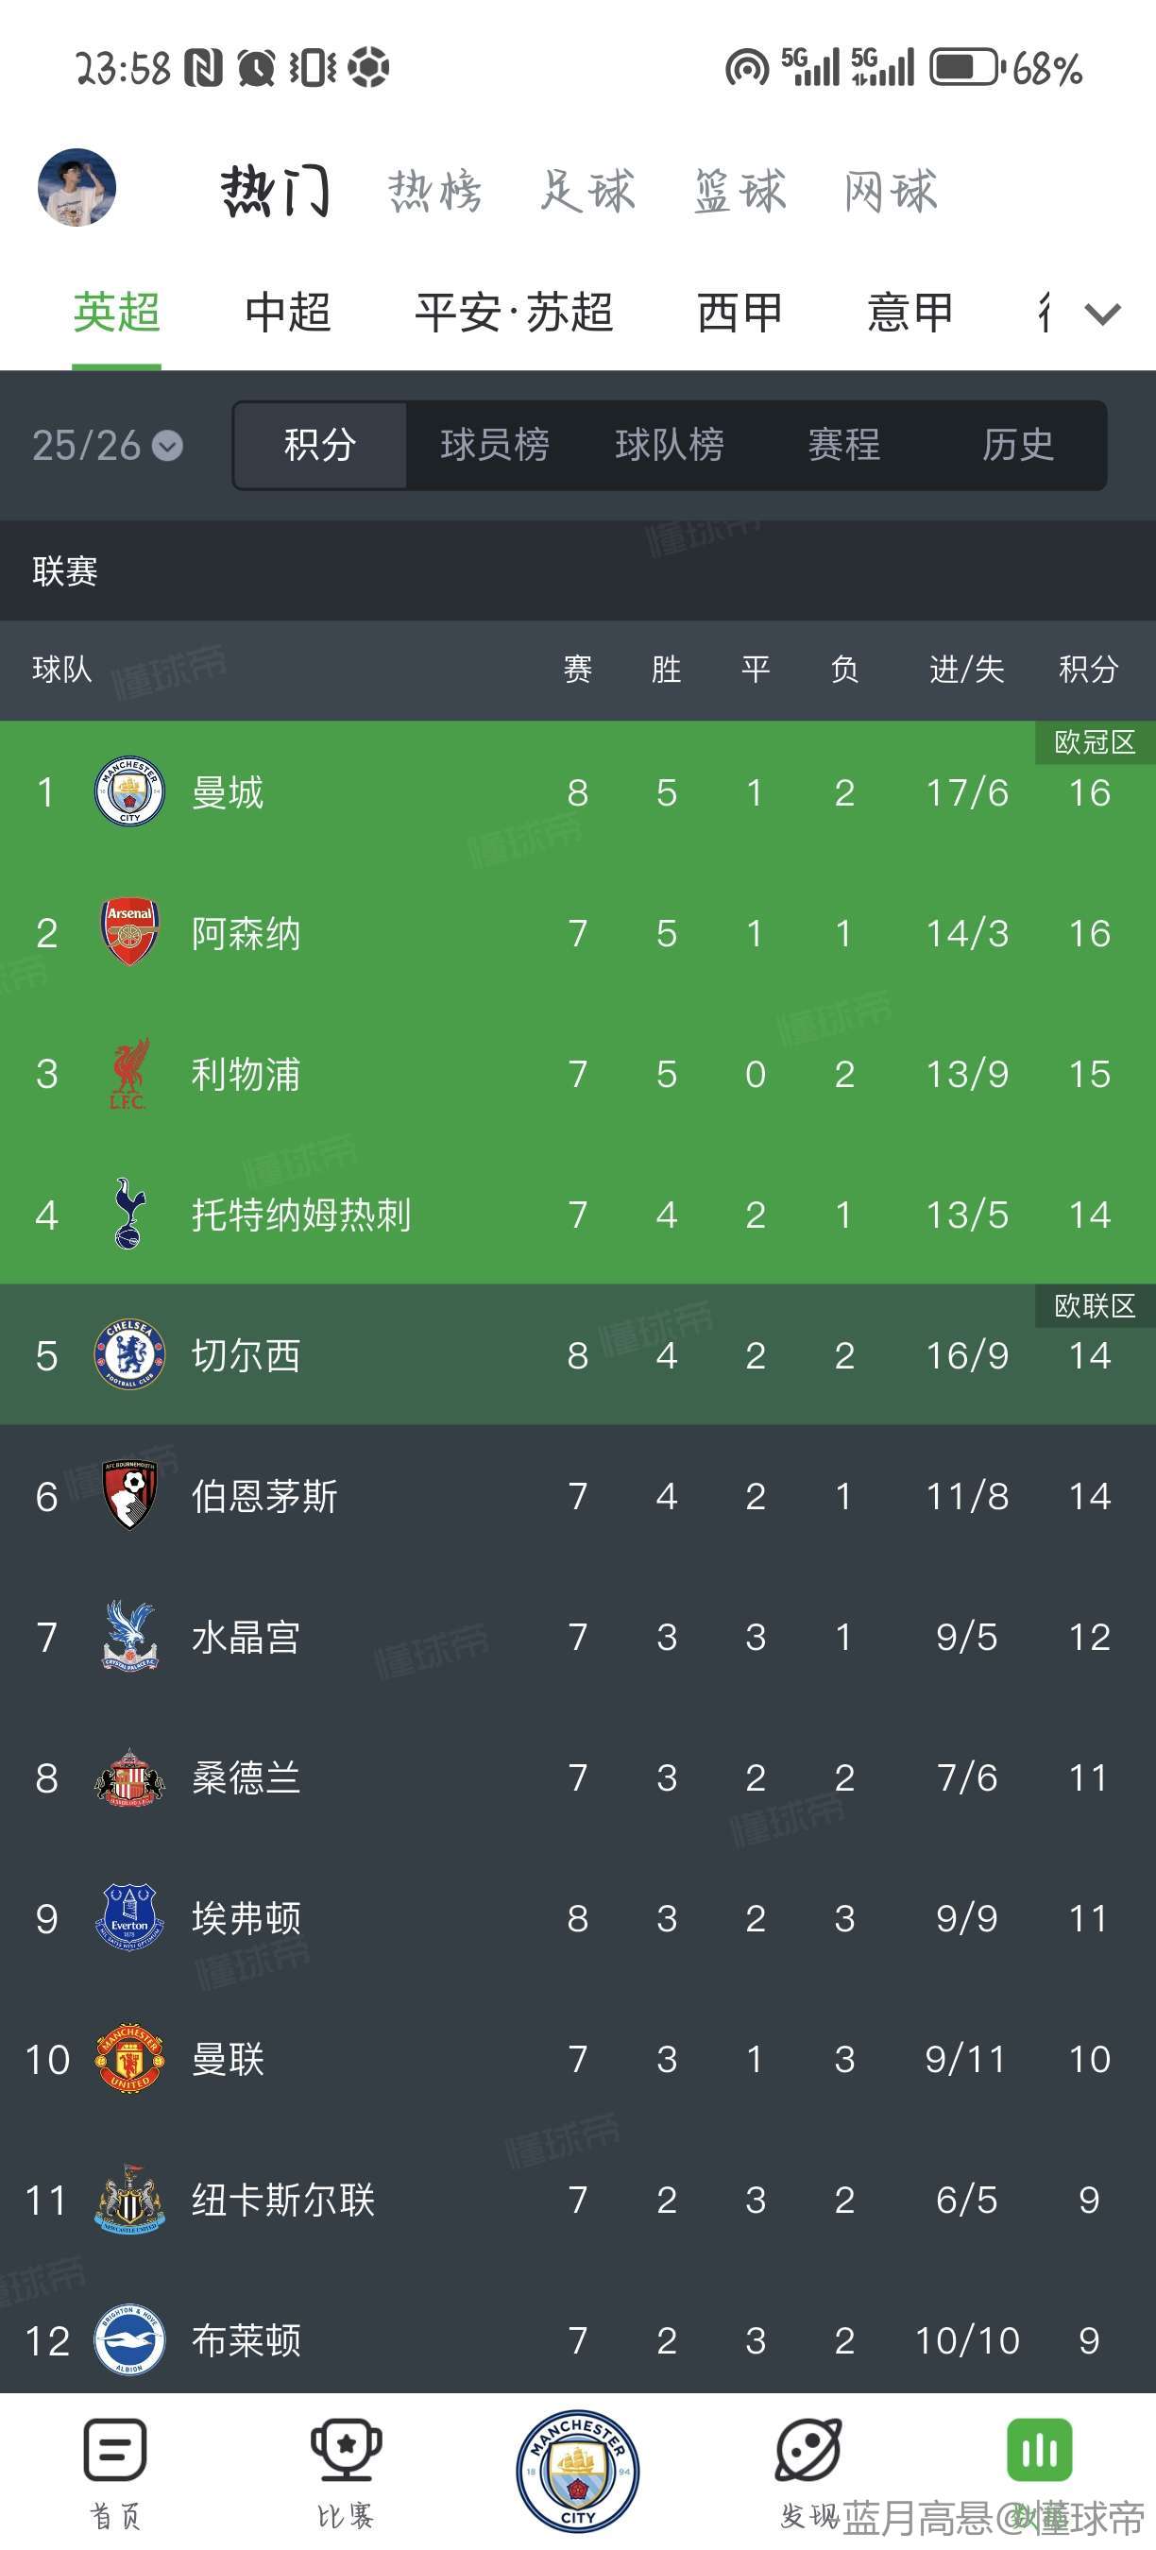Select the 西甲 league tab
Screen dimensions: 1156x2550
pos(739,313)
